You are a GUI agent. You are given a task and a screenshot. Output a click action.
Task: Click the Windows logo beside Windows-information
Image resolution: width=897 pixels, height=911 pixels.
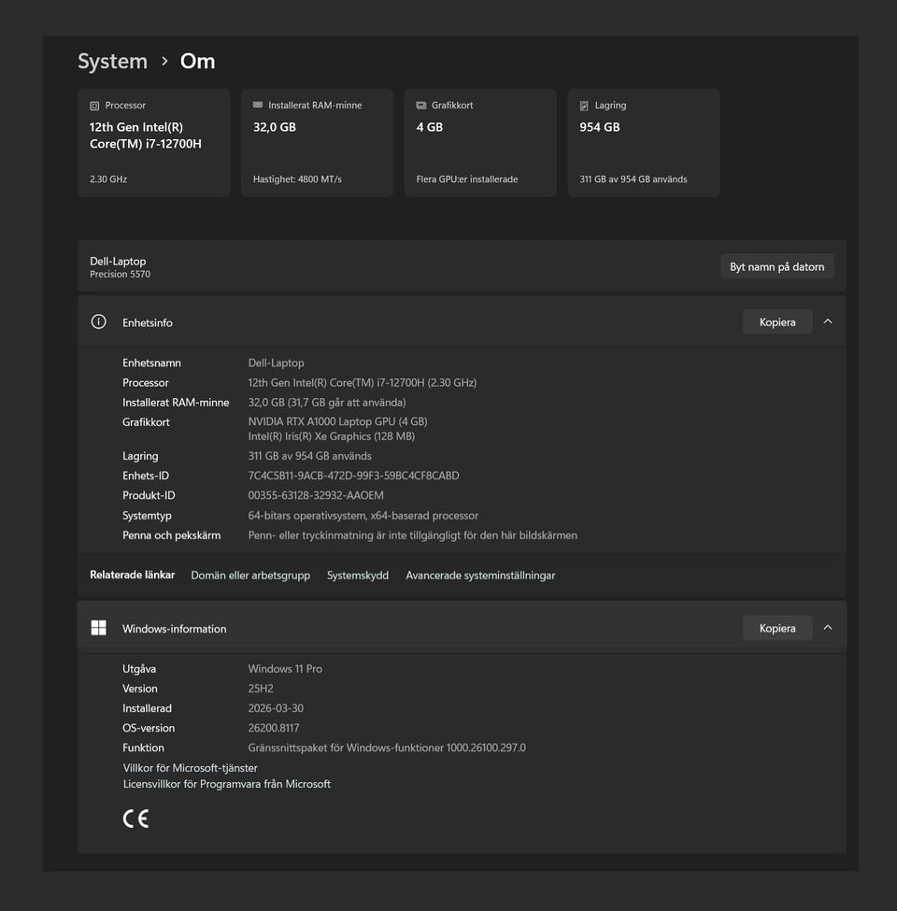pyautogui.click(x=98, y=628)
